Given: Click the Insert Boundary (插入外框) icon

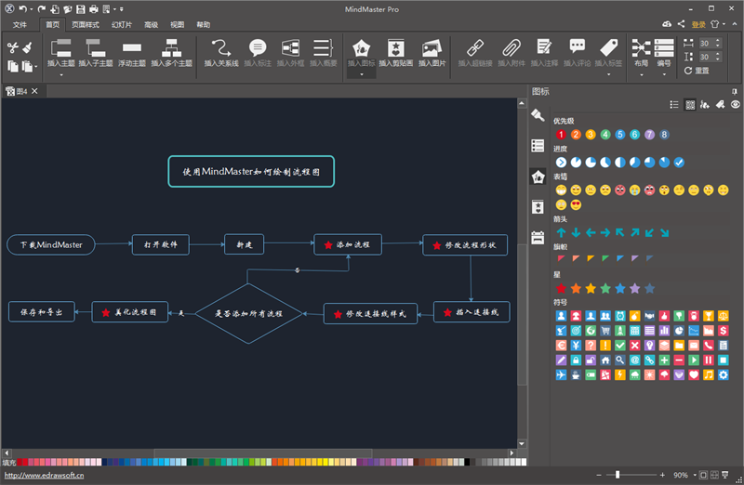Looking at the screenshot, I should point(290,48).
